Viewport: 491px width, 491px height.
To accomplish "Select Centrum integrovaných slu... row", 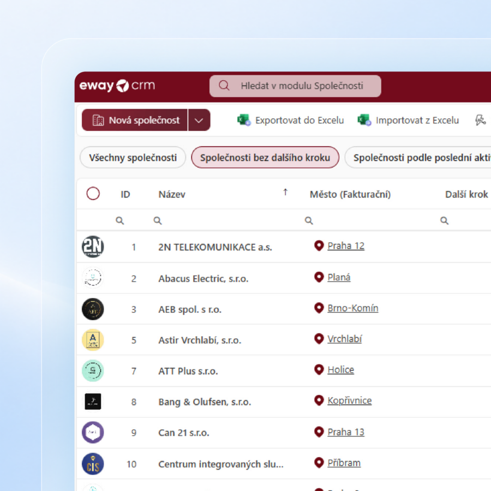I will coord(284,464).
